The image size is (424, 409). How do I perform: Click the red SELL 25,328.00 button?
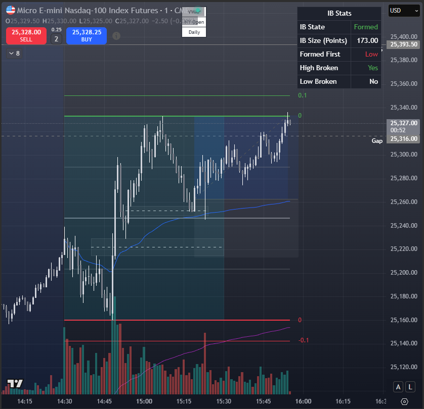[x=26, y=36]
